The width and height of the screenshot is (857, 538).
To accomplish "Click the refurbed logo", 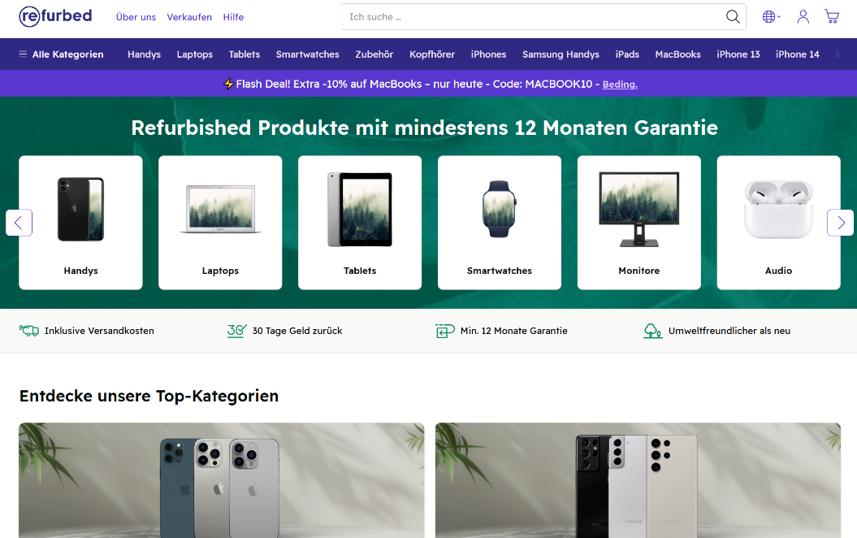I will (55, 16).
